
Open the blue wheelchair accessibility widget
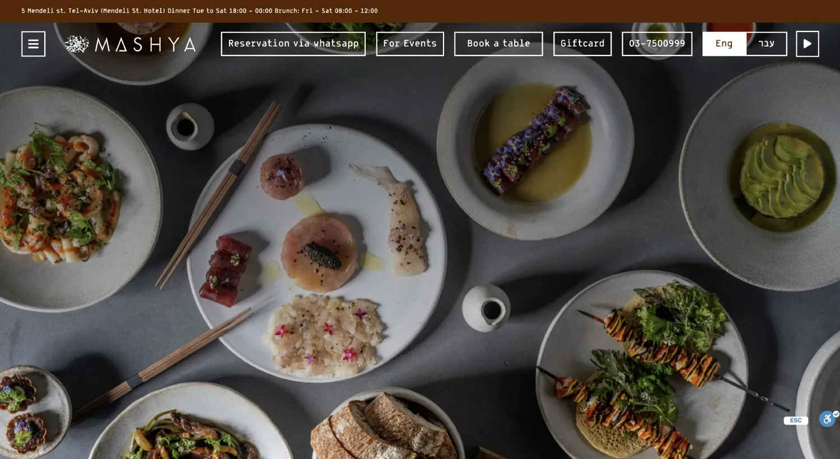827,419
